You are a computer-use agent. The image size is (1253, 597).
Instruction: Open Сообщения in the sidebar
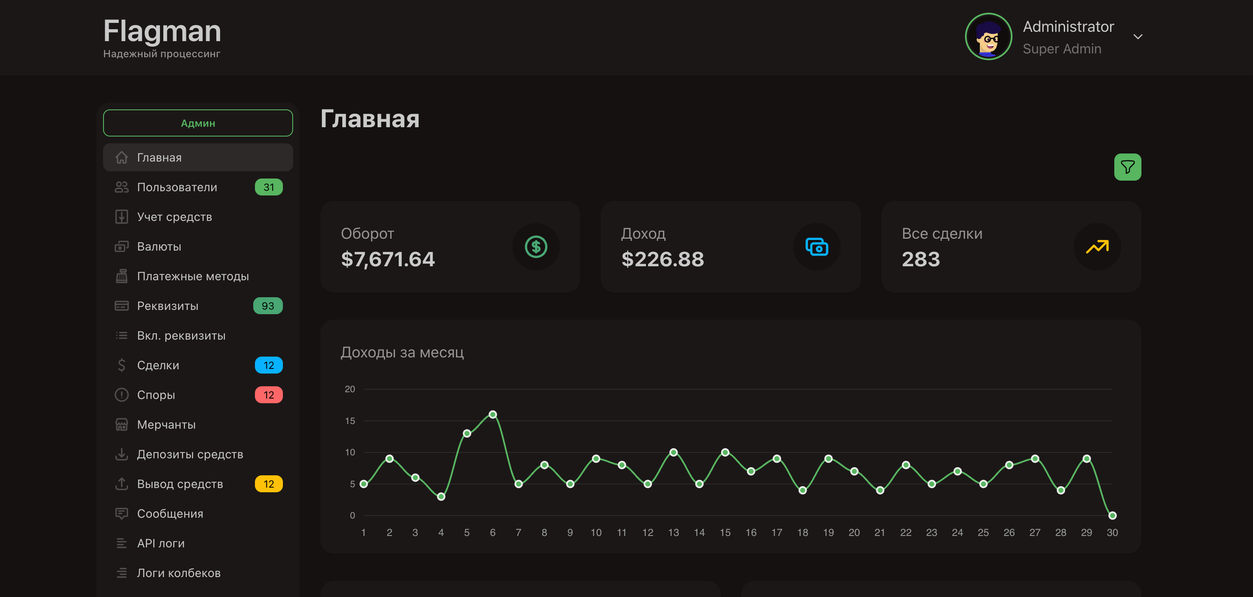[x=170, y=513]
